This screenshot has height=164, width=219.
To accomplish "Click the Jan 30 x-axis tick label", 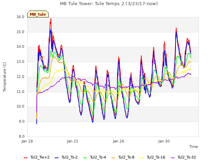I will pos(164,141).
